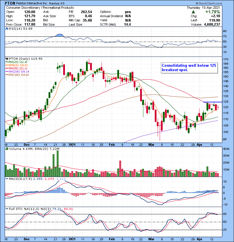The height and width of the screenshot is (242, 234).
Task: Click the Chg value +2.10
Action: (215, 16)
